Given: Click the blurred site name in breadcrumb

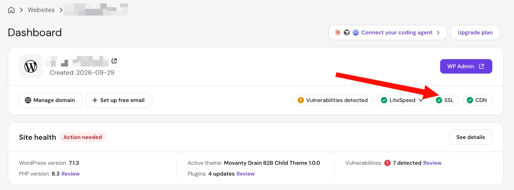Looking at the screenshot, I should click(96, 9).
